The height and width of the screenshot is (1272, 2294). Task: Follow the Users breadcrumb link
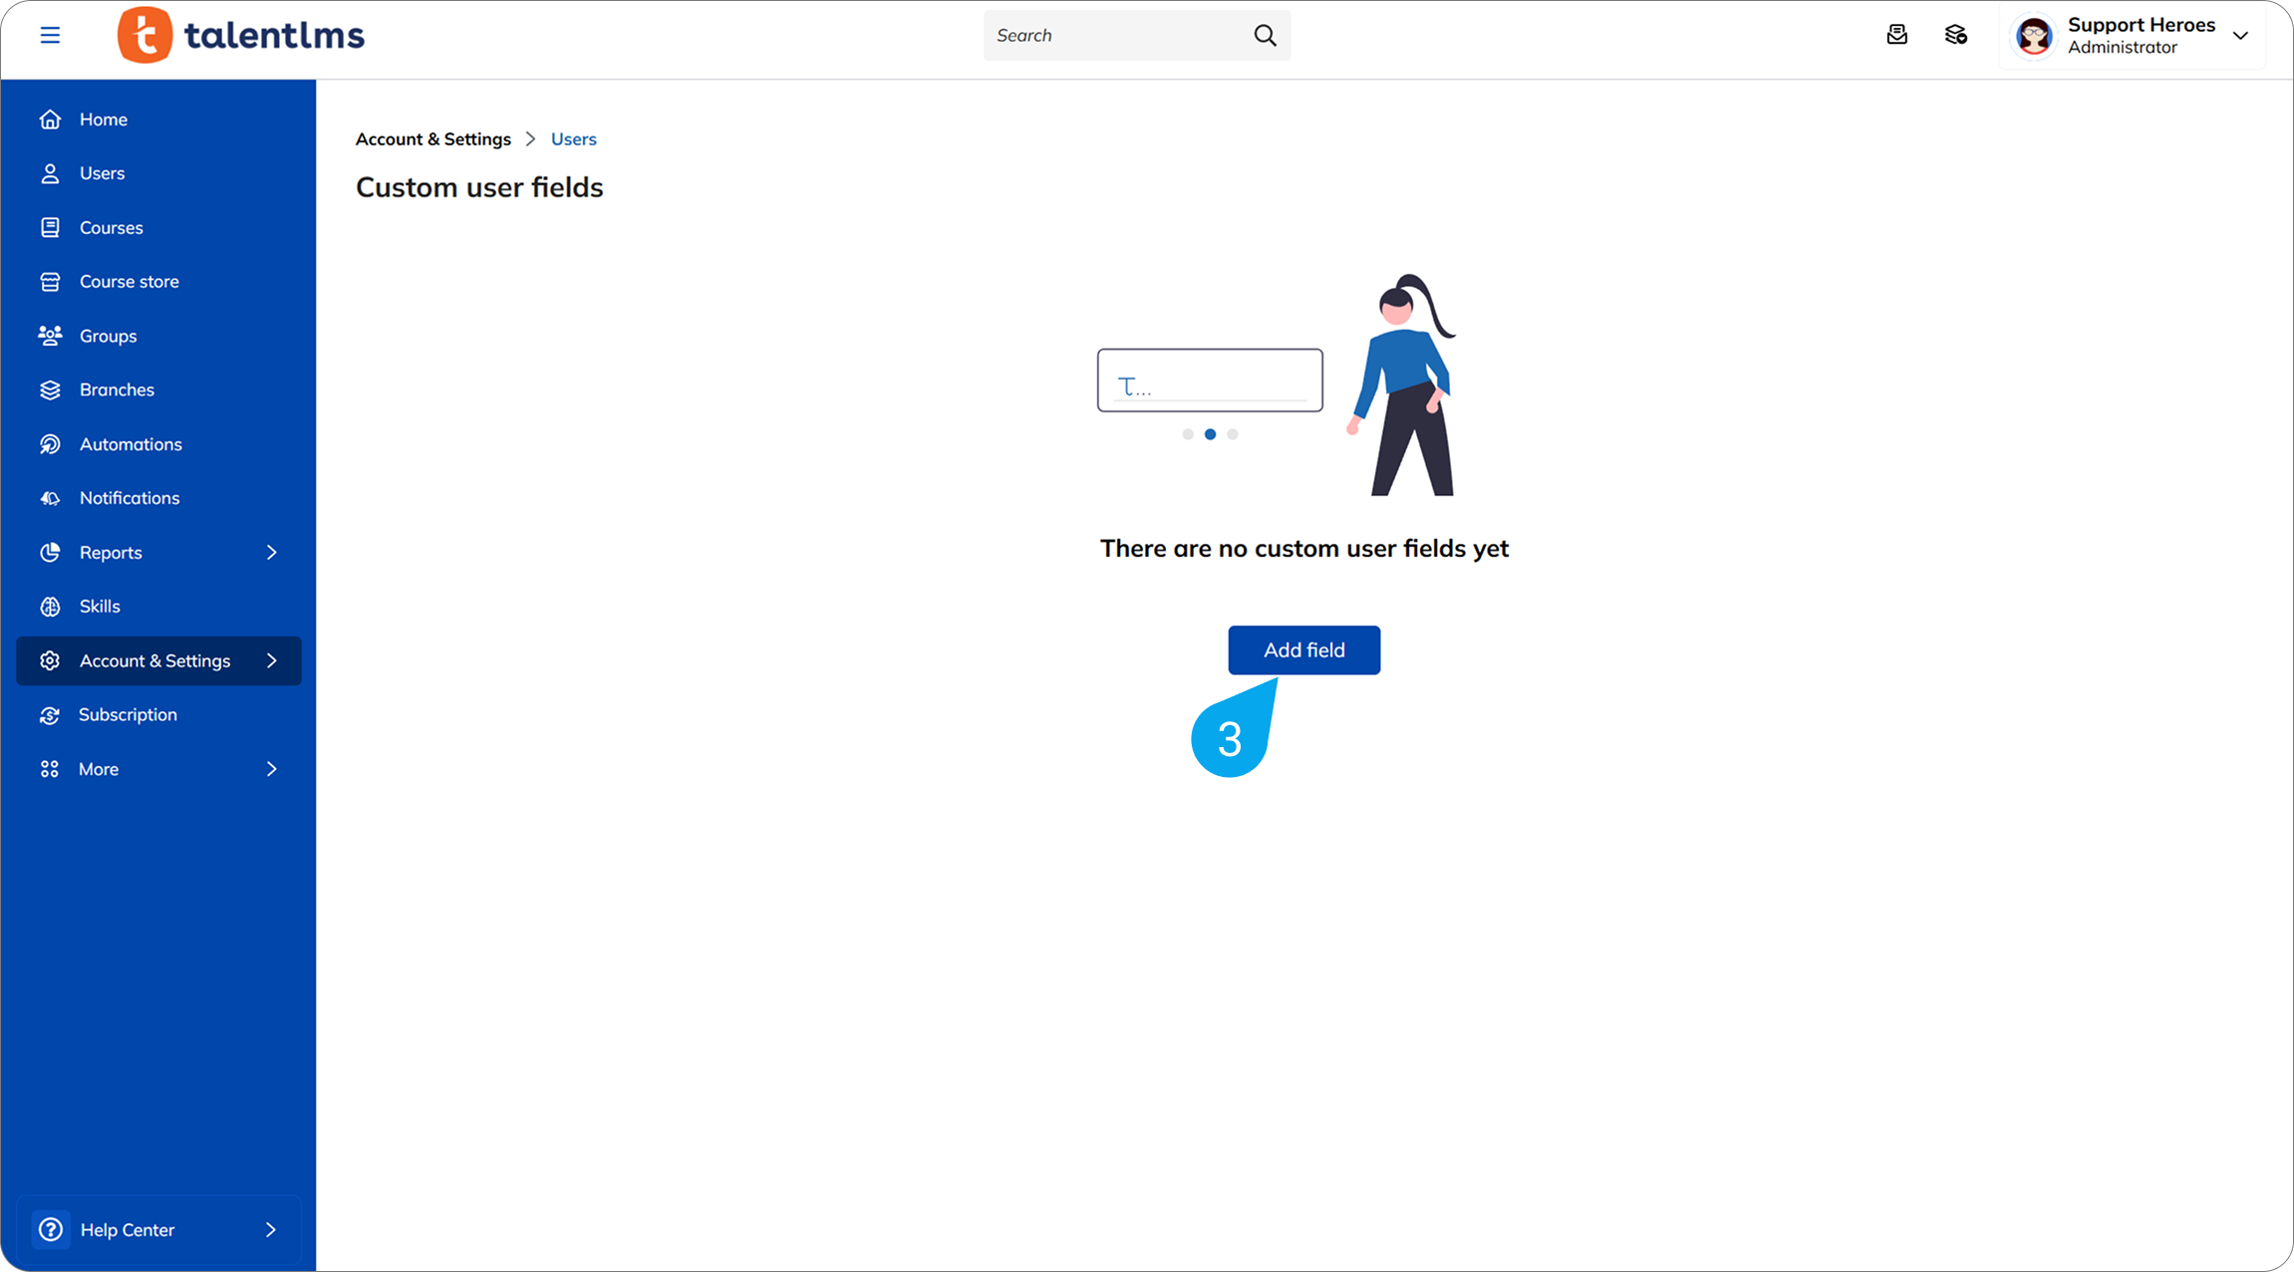573,139
